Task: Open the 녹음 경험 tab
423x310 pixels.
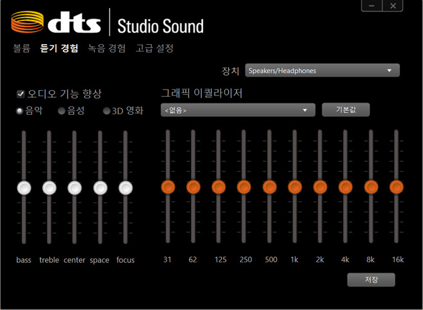Action: 107,48
